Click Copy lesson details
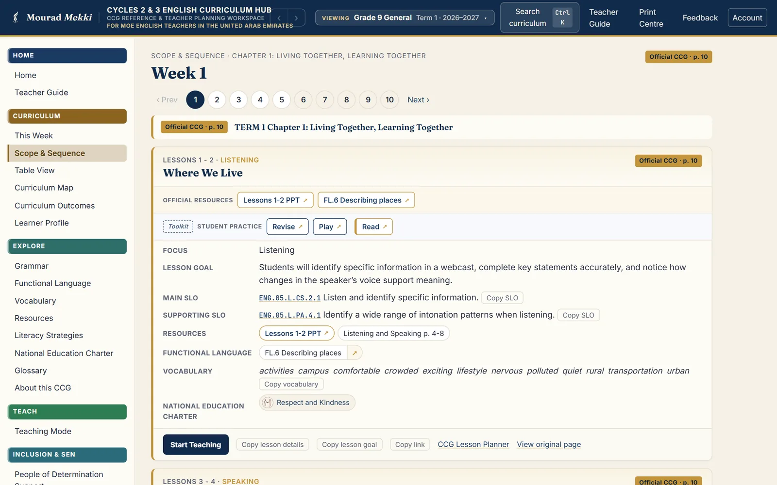Image resolution: width=777 pixels, height=485 pixels. (x=272, y=445)
